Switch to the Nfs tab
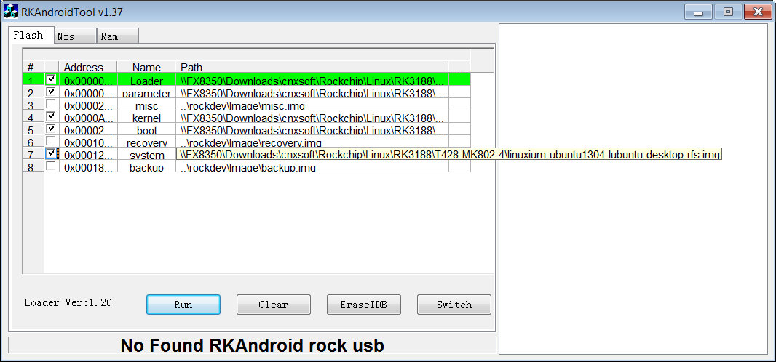776x362 pixels. point(75,36)
